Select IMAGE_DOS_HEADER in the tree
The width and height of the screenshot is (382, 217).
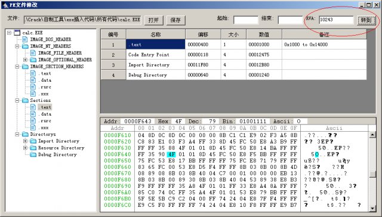pyautogui.click(x=50, y=39)
